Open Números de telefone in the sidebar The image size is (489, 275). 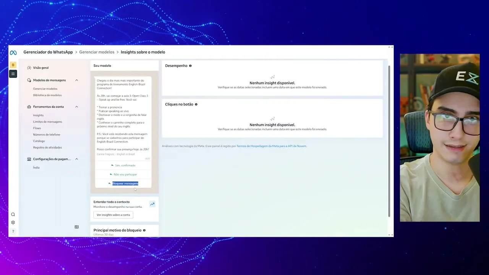pos(47,134)
